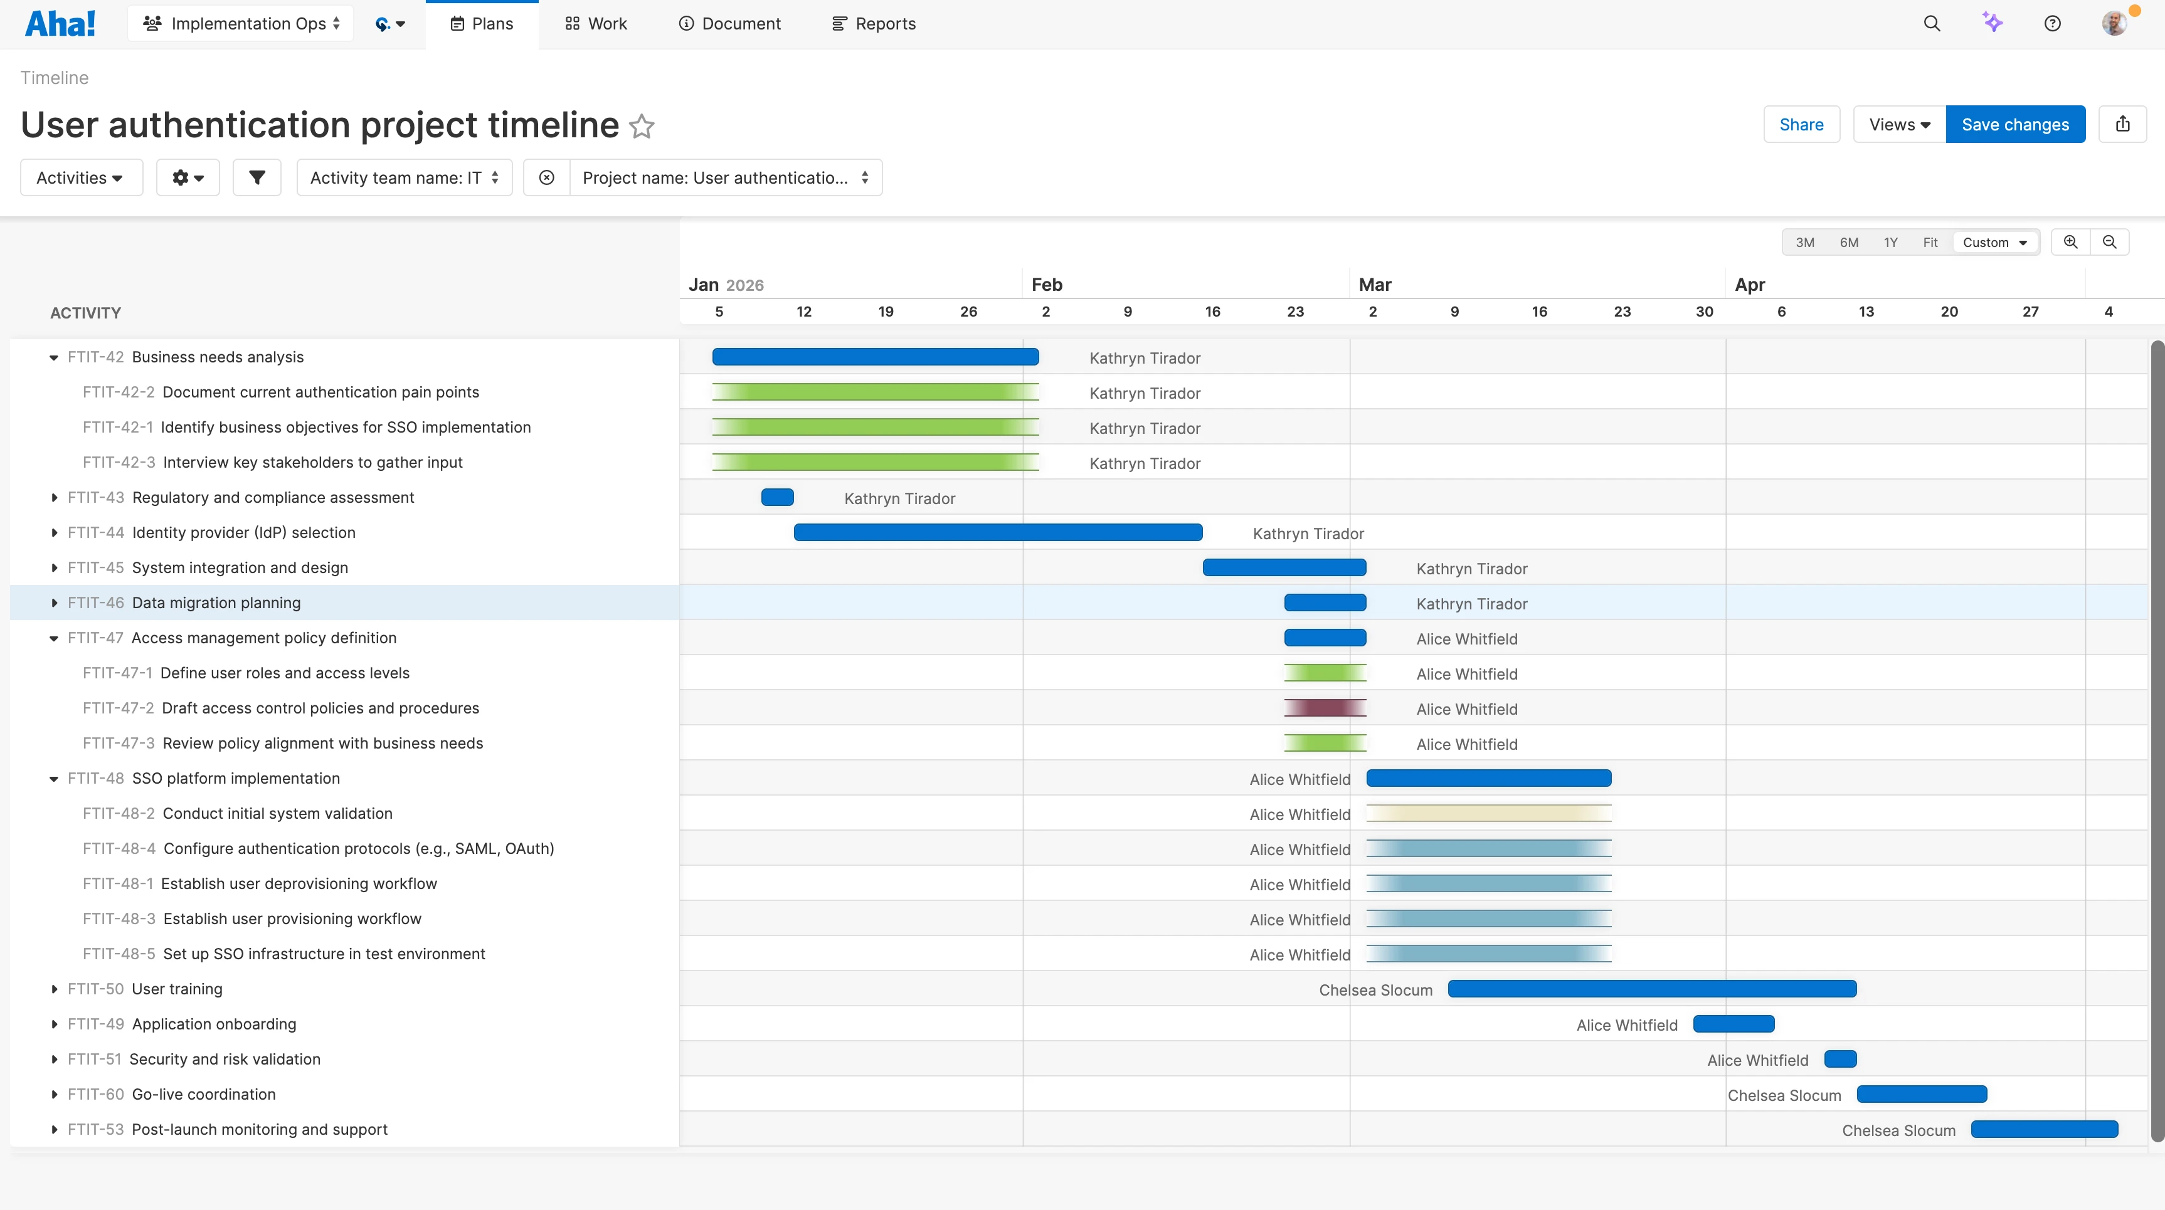Click the AI sparkle assistant icon
2165x1210 pixels.
coord(1993,23)
